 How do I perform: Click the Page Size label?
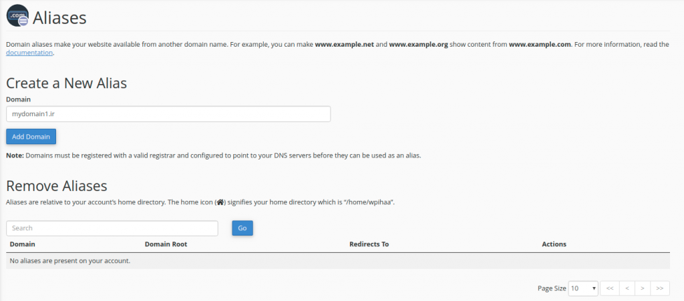click(x=552, y=288)
